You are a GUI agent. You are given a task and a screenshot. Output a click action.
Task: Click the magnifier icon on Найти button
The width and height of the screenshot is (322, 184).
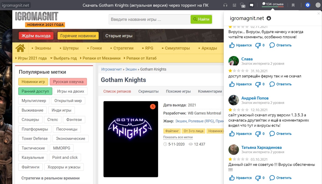(x=195, y=19)
